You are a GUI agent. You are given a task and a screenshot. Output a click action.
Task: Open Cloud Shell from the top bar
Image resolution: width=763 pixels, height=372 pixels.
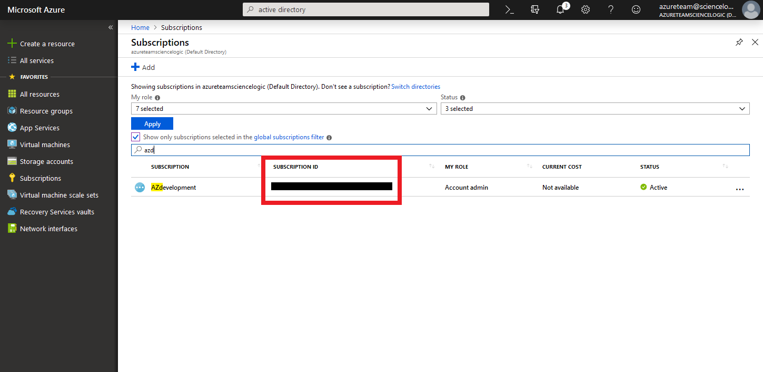[x=509, y=9]
